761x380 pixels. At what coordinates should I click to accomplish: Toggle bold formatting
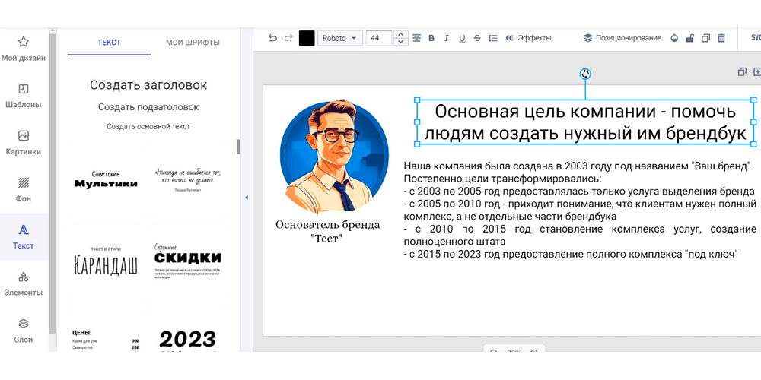[x=431, y=38]
